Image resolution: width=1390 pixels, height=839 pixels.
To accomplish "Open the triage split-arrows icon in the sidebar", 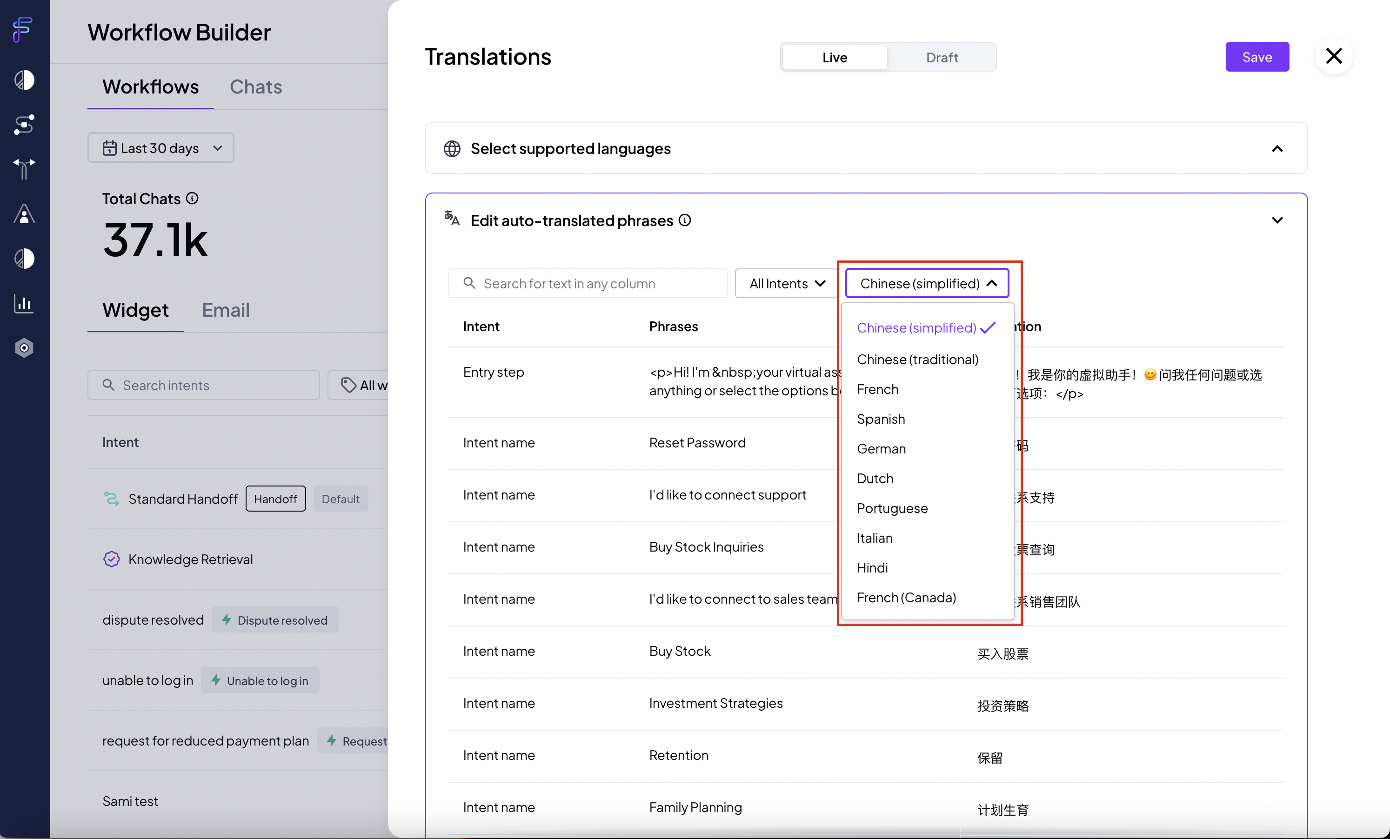I will tap(24, 168).
